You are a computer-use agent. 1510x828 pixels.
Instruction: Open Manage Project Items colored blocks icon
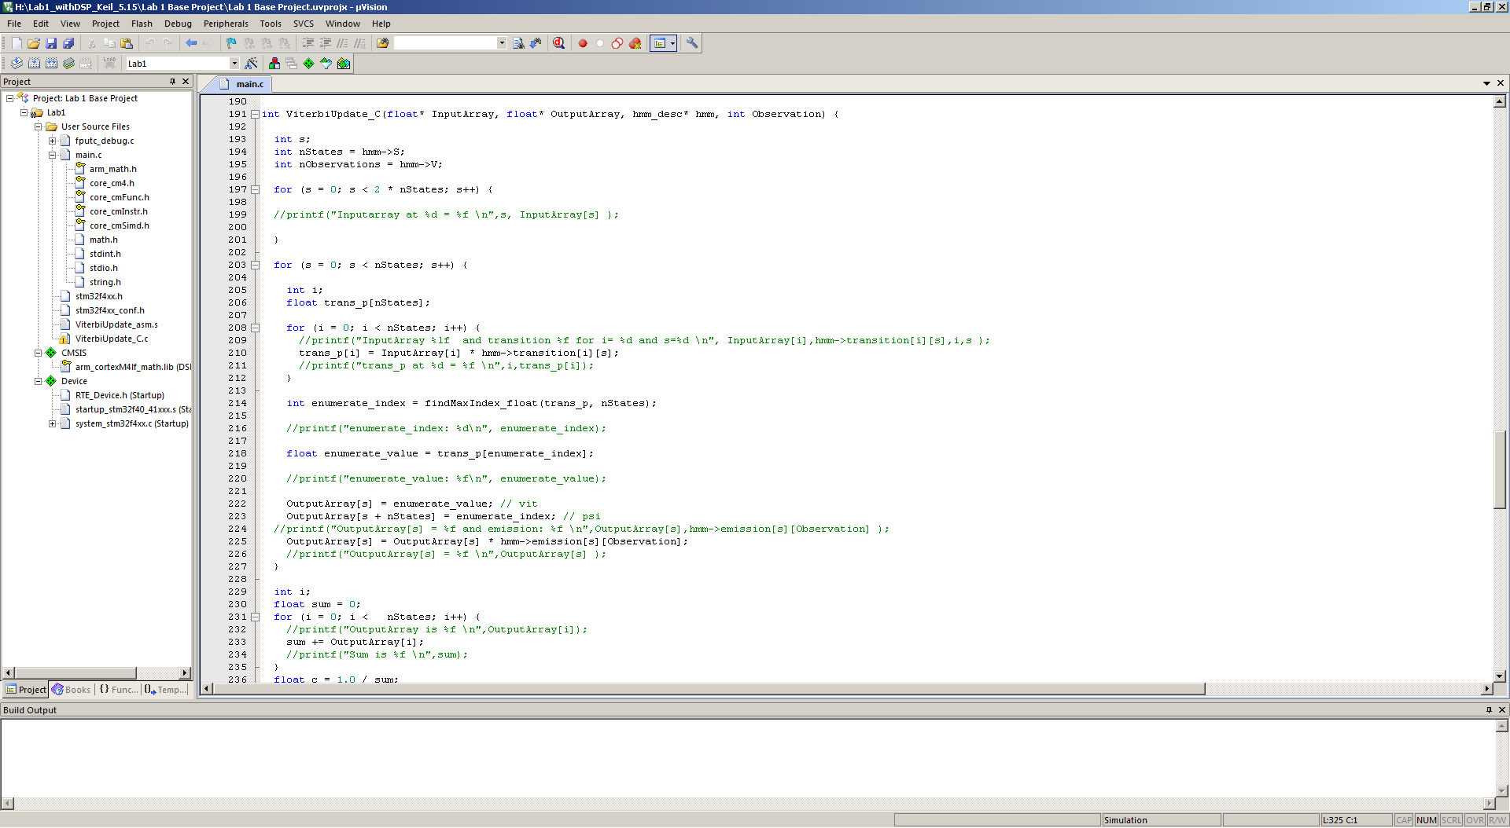(x=274, y=64)
